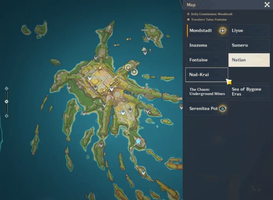The height and width of the screenshot is (200, 273).
Task: Open the Nod-Krai map
Action: [x=207, y=75]
